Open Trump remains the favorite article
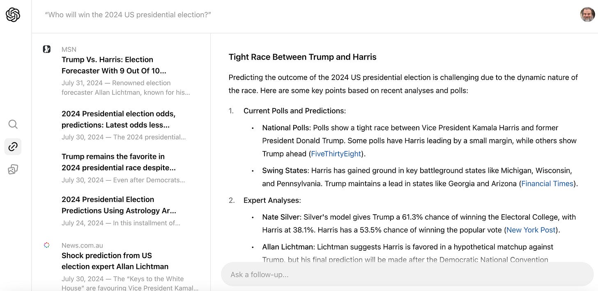598x291 pixels. point(119,162)
